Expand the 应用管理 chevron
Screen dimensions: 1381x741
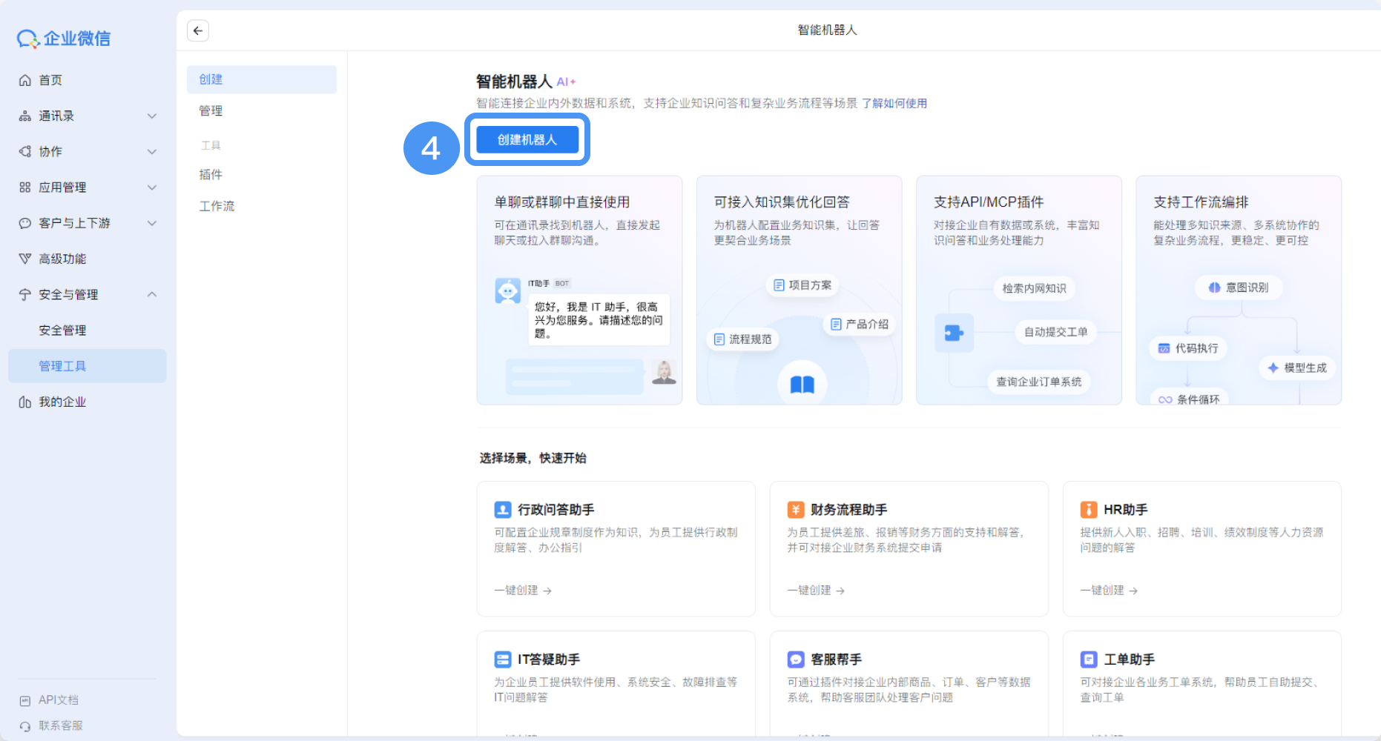click(x=152, y=187)
